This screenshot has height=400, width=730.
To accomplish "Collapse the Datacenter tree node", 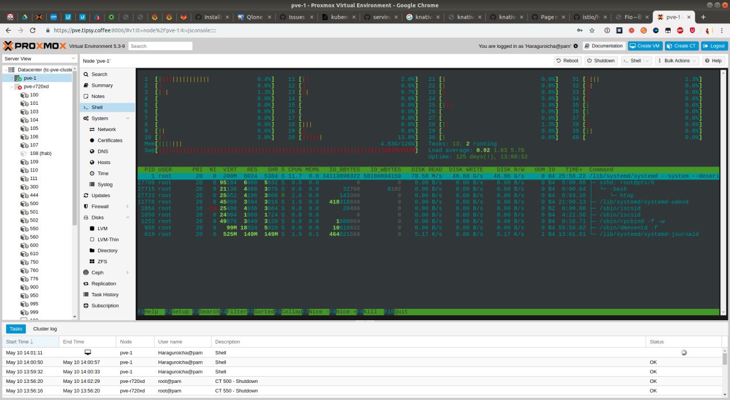I will tap(5, 70).
